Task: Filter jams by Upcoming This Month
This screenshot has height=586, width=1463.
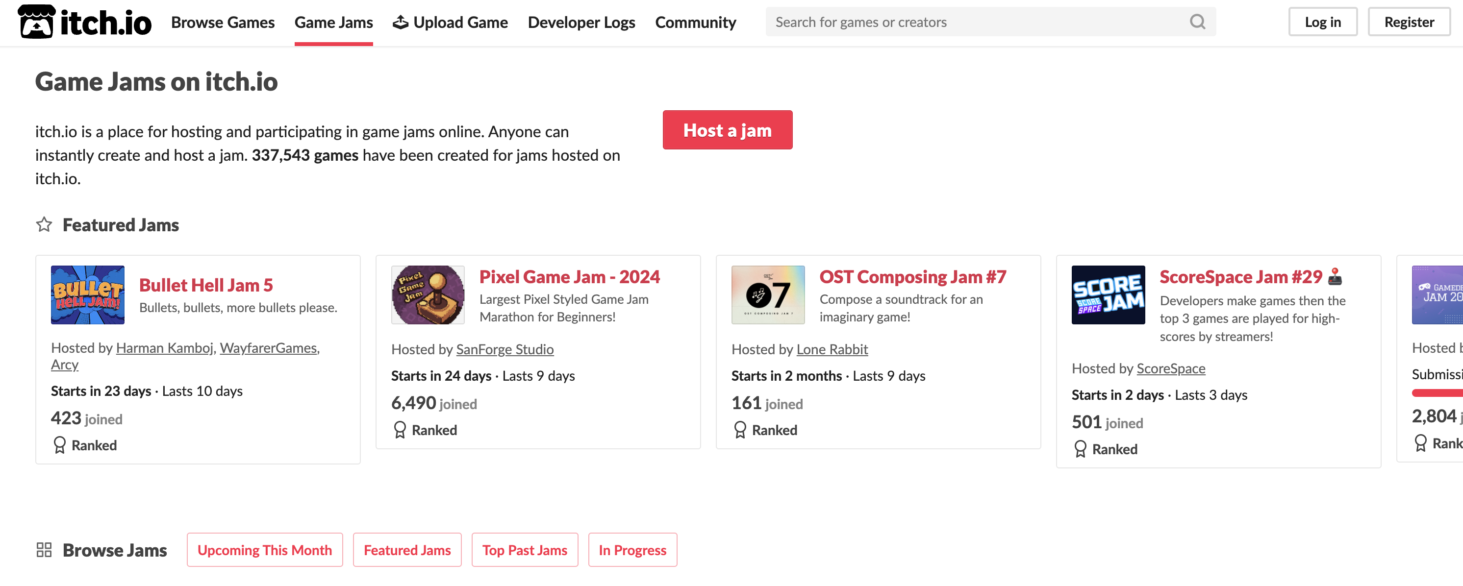Action: (x=265, y=550)
